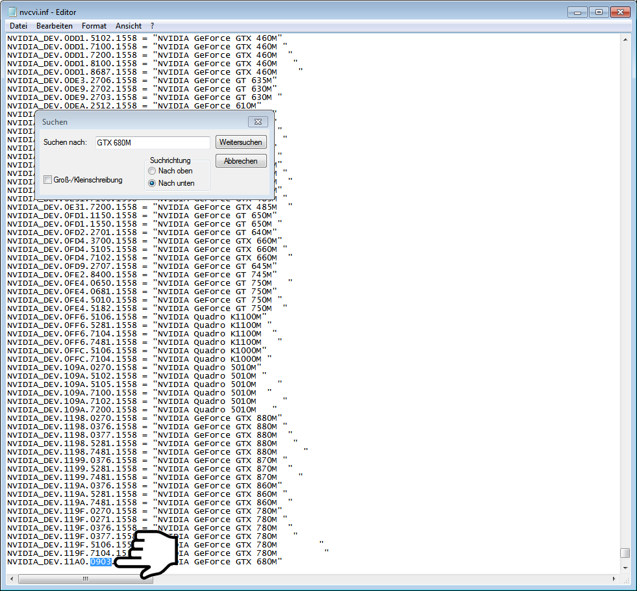
Task: Click the NVIDIA_DEV.109A.7200.1558 Quadro 5010M line
Action: (142, 410)
